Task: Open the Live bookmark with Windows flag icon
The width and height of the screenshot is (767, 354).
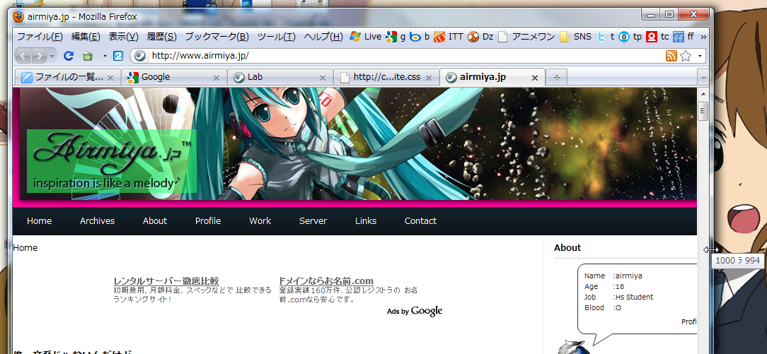Action: click(365, 36)
